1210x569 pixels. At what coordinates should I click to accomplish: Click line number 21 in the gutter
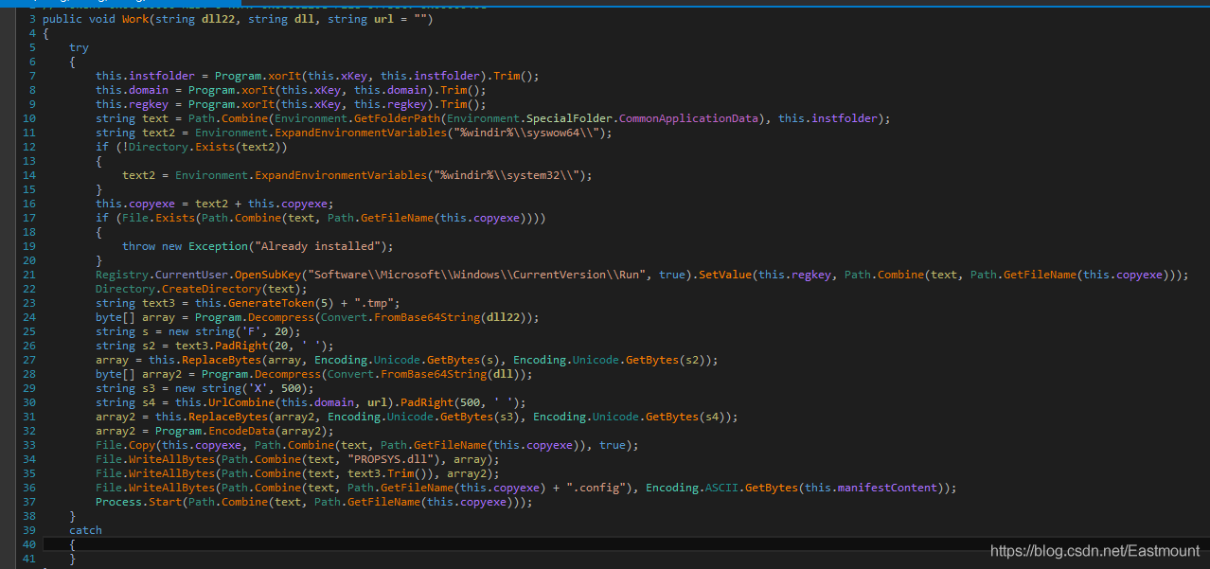(29, 275)
